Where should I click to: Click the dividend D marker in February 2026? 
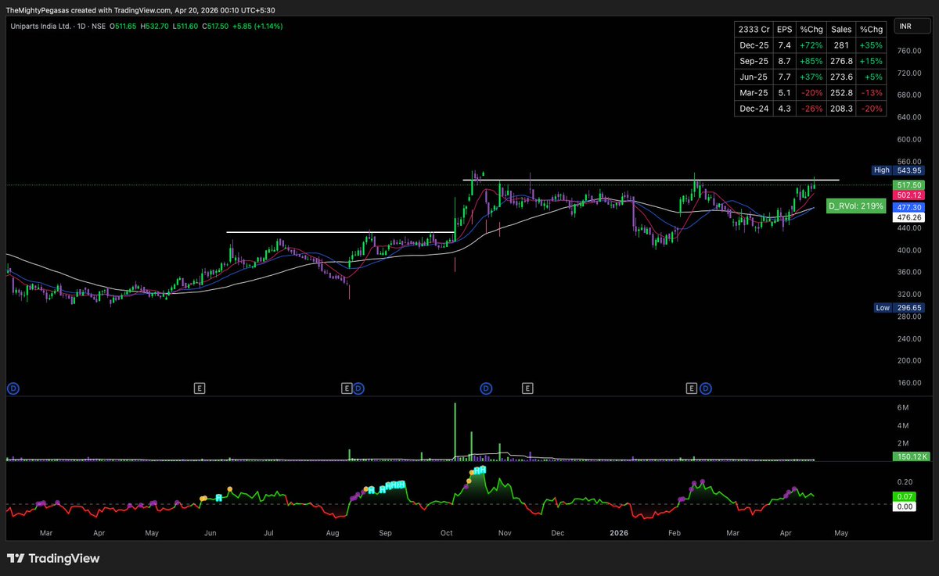coord(705,388)
